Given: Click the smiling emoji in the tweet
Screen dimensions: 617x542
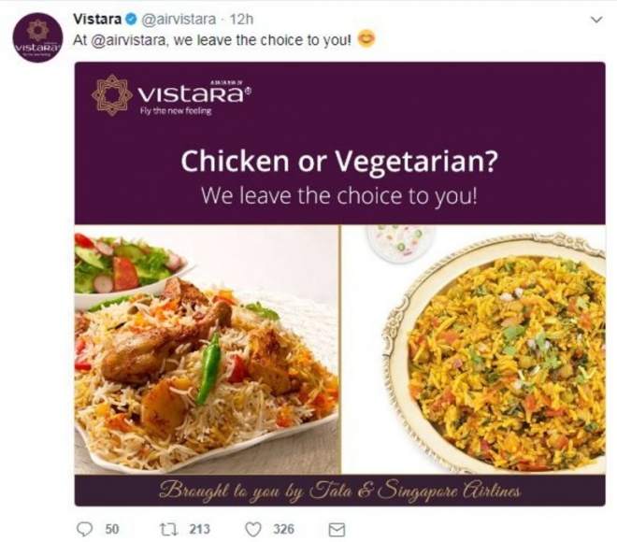Looking at the screenshot, I should pyautogui.click(x=368, y=40).
